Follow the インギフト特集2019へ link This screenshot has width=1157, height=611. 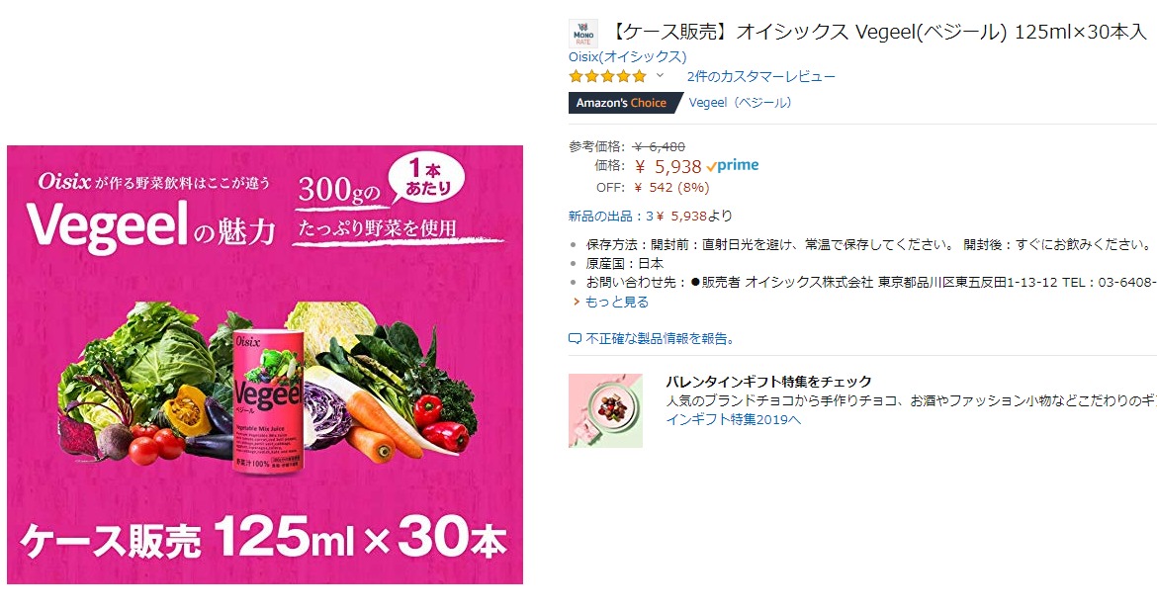click(734, 420)
